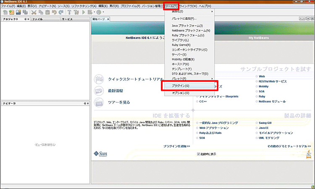Switch to the ファイル panel tab
Screen dimensions: 315x189
tap(46, 19)
